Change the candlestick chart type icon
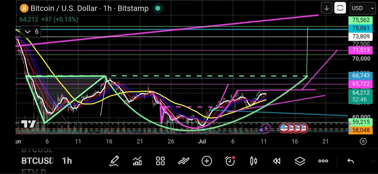 pyautogui.click(x=253, y=161)
